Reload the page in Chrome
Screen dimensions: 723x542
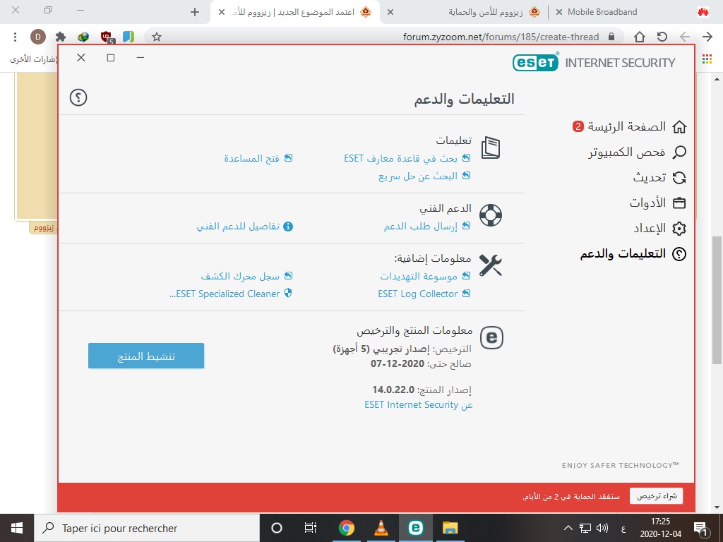coord(662,37)
